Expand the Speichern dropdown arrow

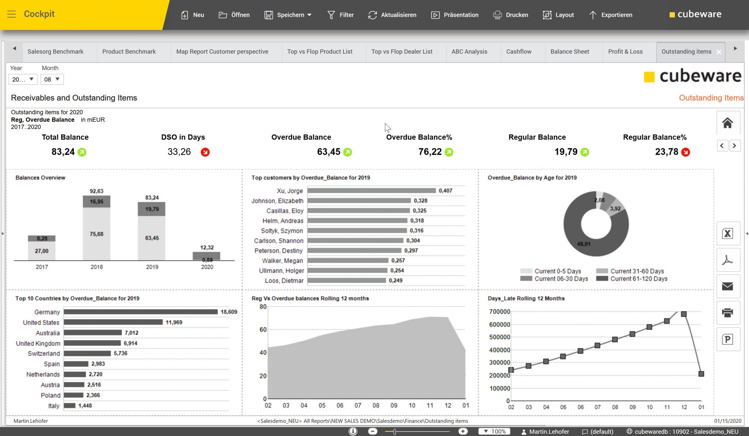[x=309, y=15]
